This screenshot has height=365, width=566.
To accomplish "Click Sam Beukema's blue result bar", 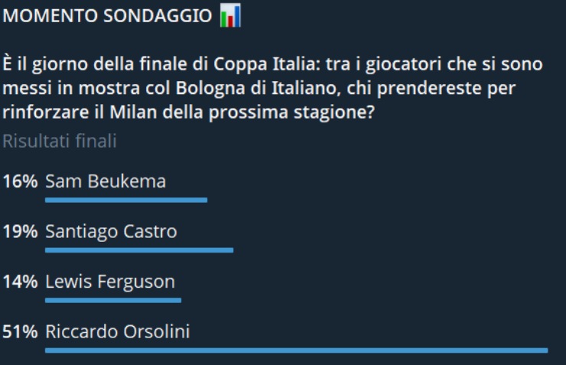I will (126, 200).
